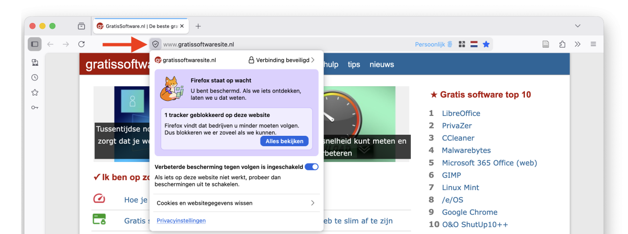Image resolution: width=628 pixels, height=234 pixels.
Task: Click the Dutch flag translation icon
Action: [474, 44]
